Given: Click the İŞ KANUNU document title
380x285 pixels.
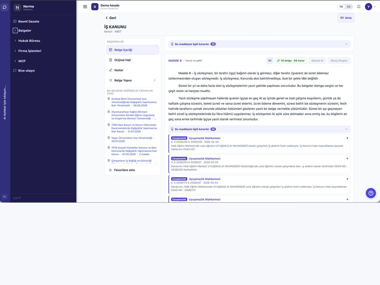Looking at the screenshot, I should click(x=115, y=27).
